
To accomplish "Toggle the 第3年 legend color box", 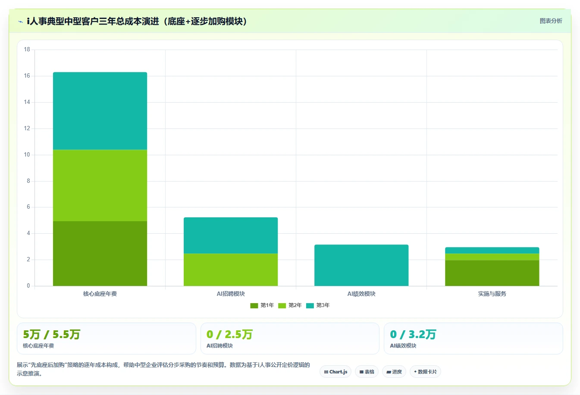I will pyautogui.click(x=310, y=305).
